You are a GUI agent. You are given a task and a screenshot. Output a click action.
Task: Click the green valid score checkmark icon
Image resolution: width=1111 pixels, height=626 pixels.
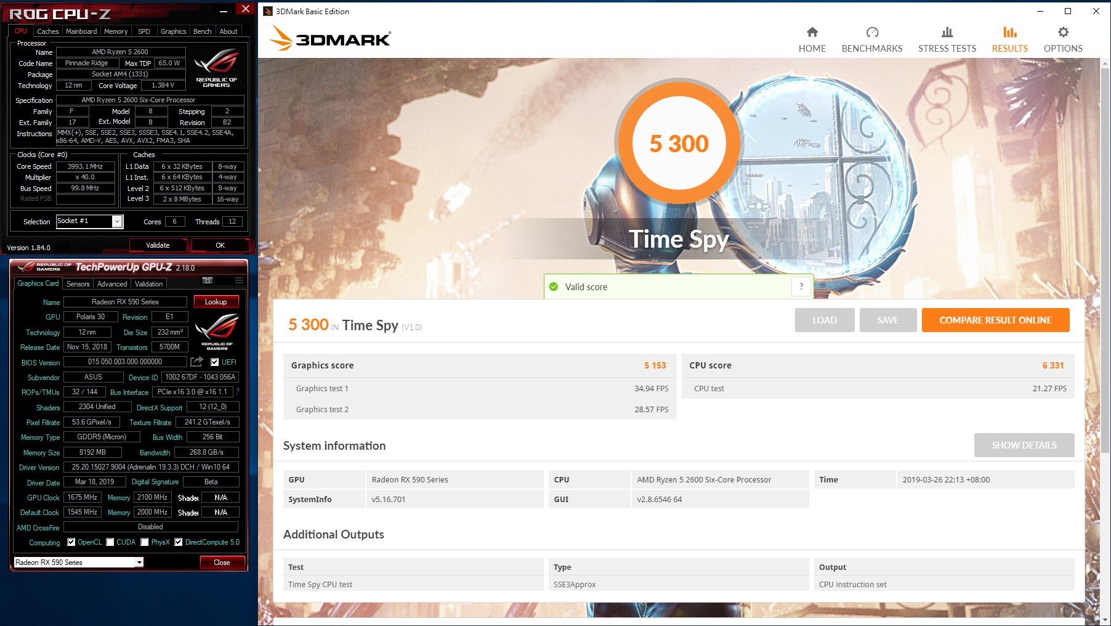point(554,287)
